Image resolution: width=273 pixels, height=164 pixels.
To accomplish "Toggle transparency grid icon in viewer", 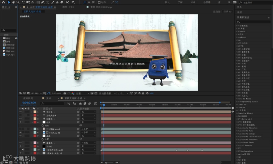I will (96, 93).
